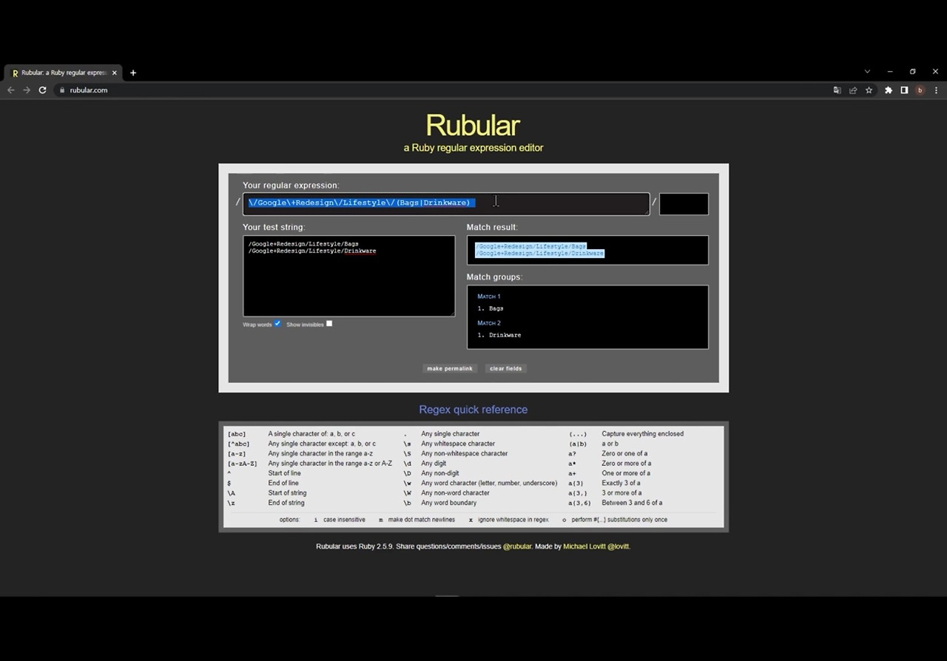View site information via the padlock icon
This screenshot has height=661, width=947.
[x=62, y=90]
